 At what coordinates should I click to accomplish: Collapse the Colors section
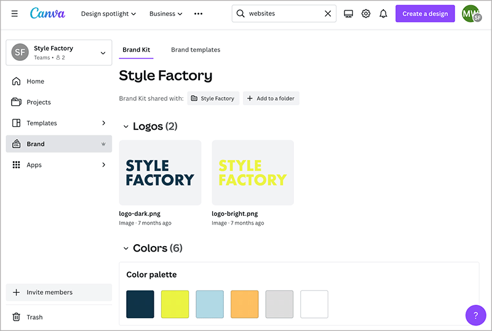point(126,248)
